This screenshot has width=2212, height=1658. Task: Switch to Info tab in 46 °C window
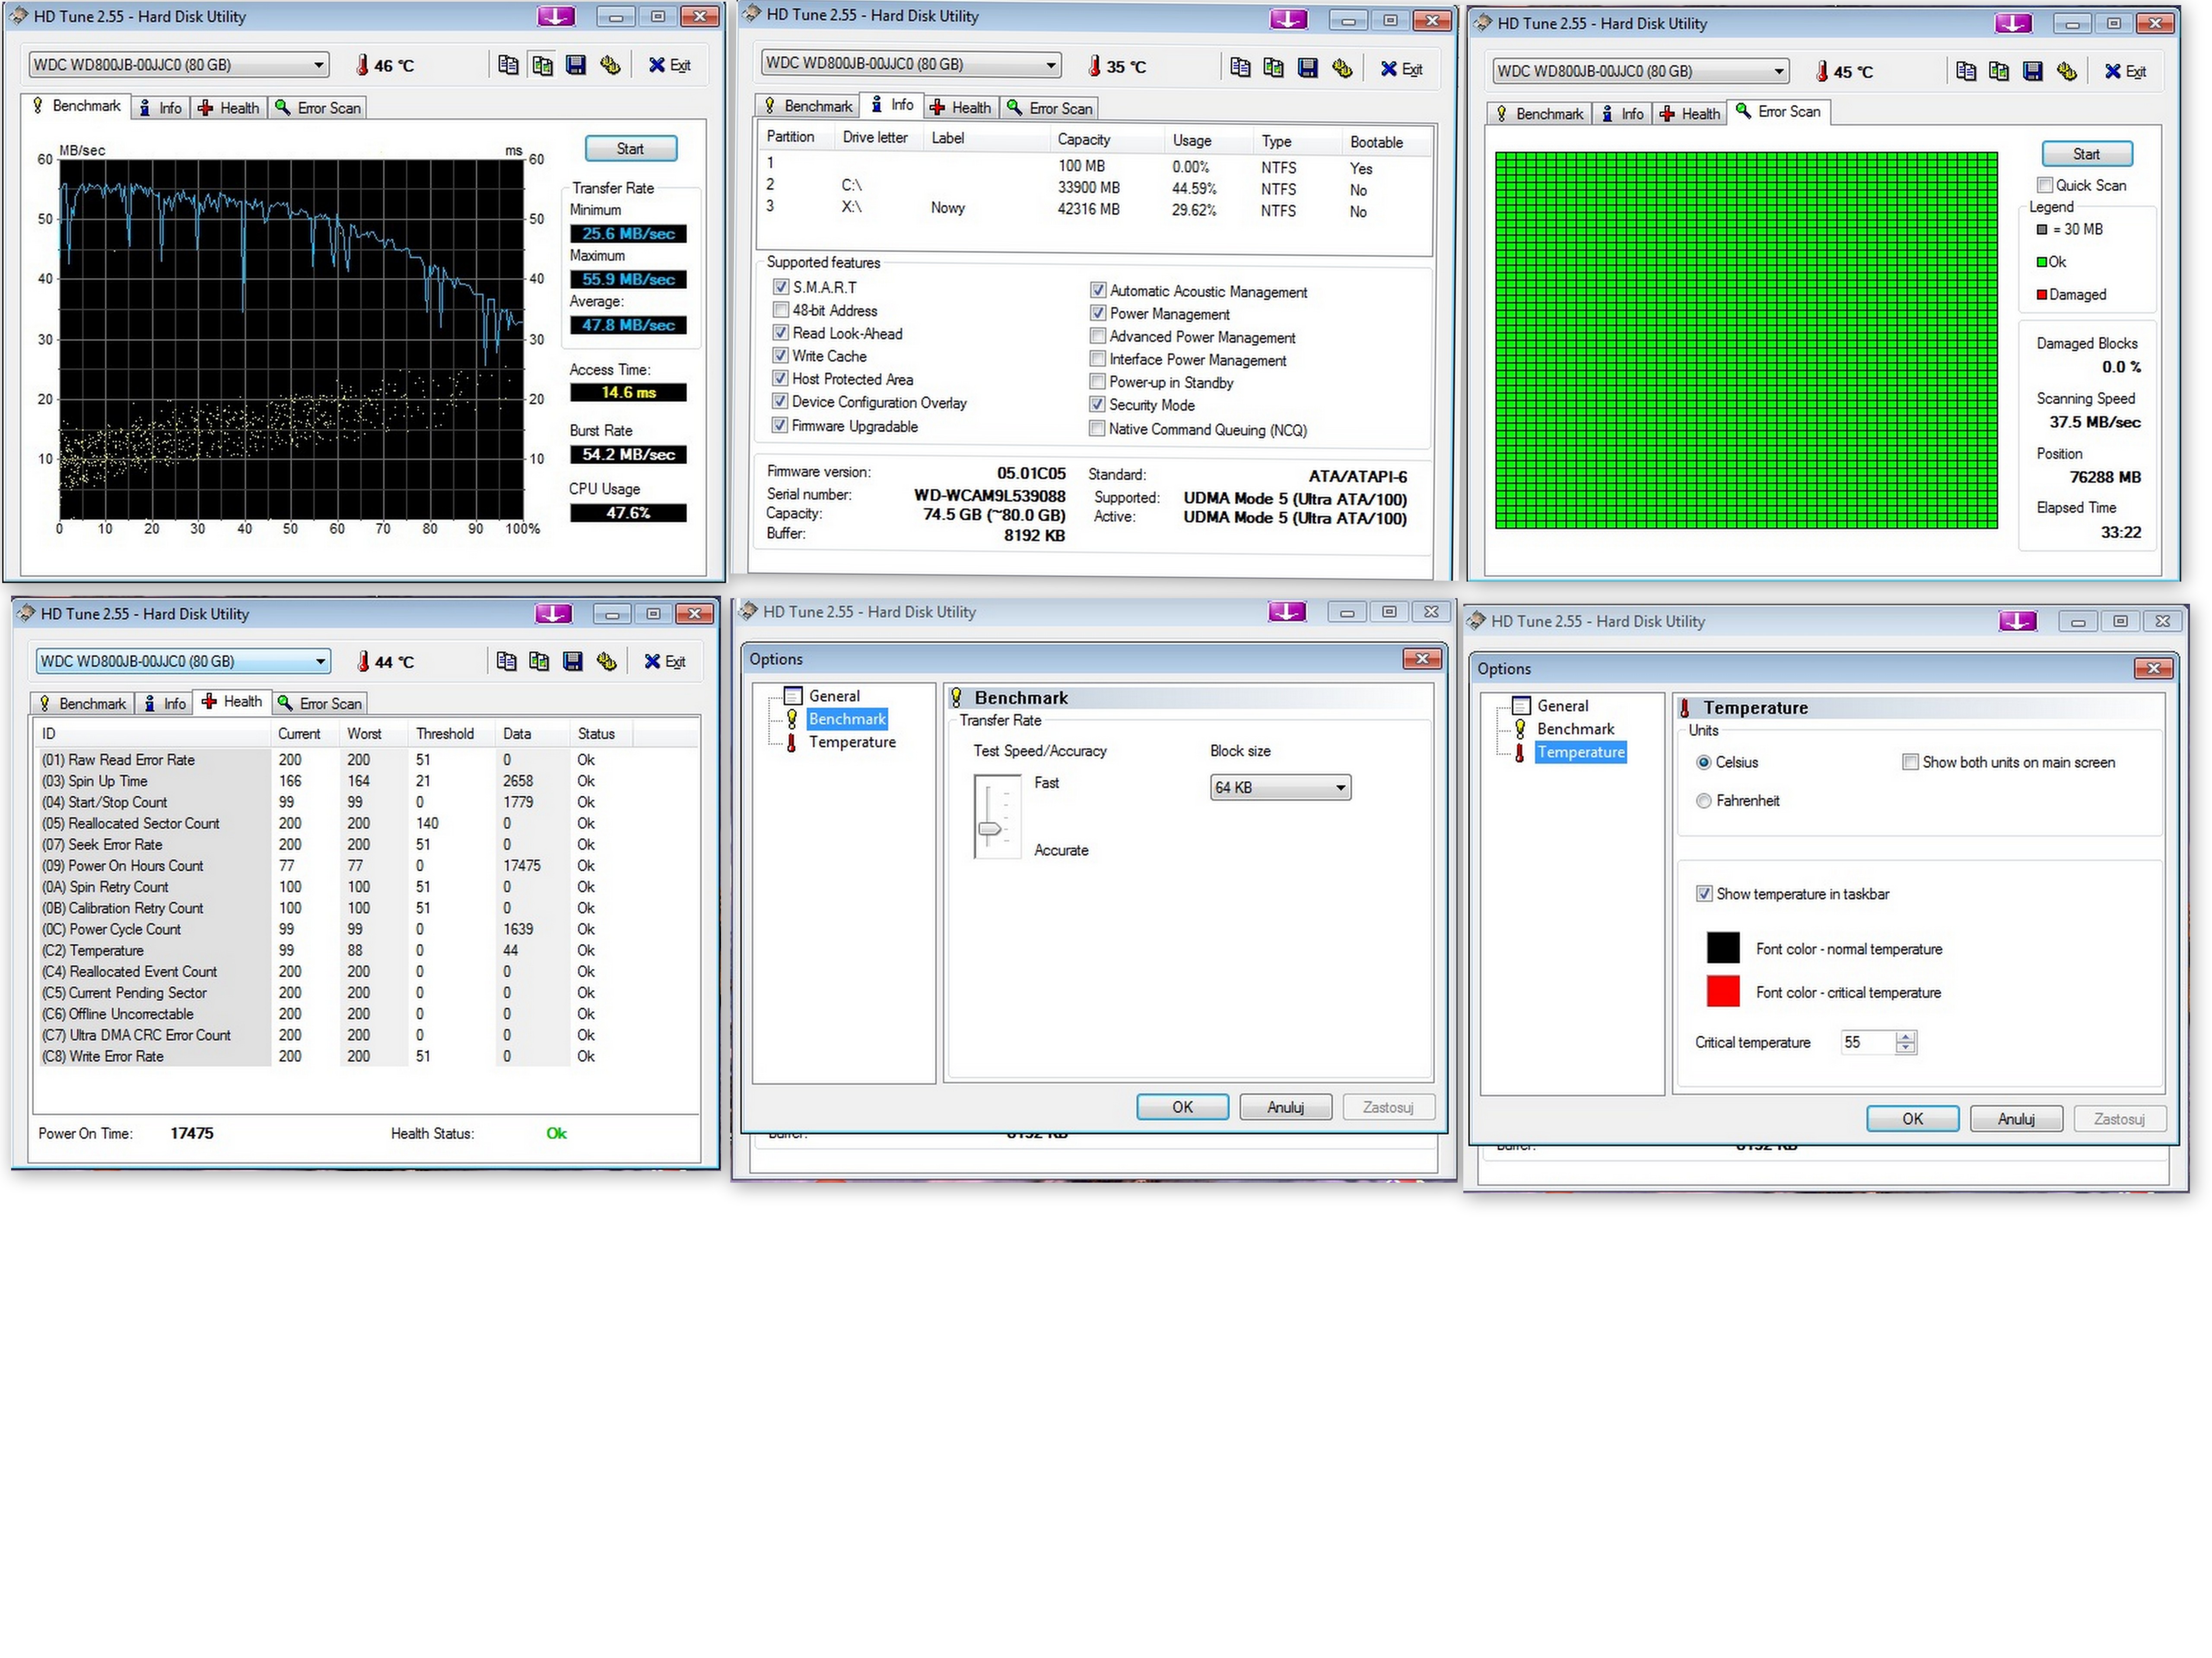[x=161, y=107]
